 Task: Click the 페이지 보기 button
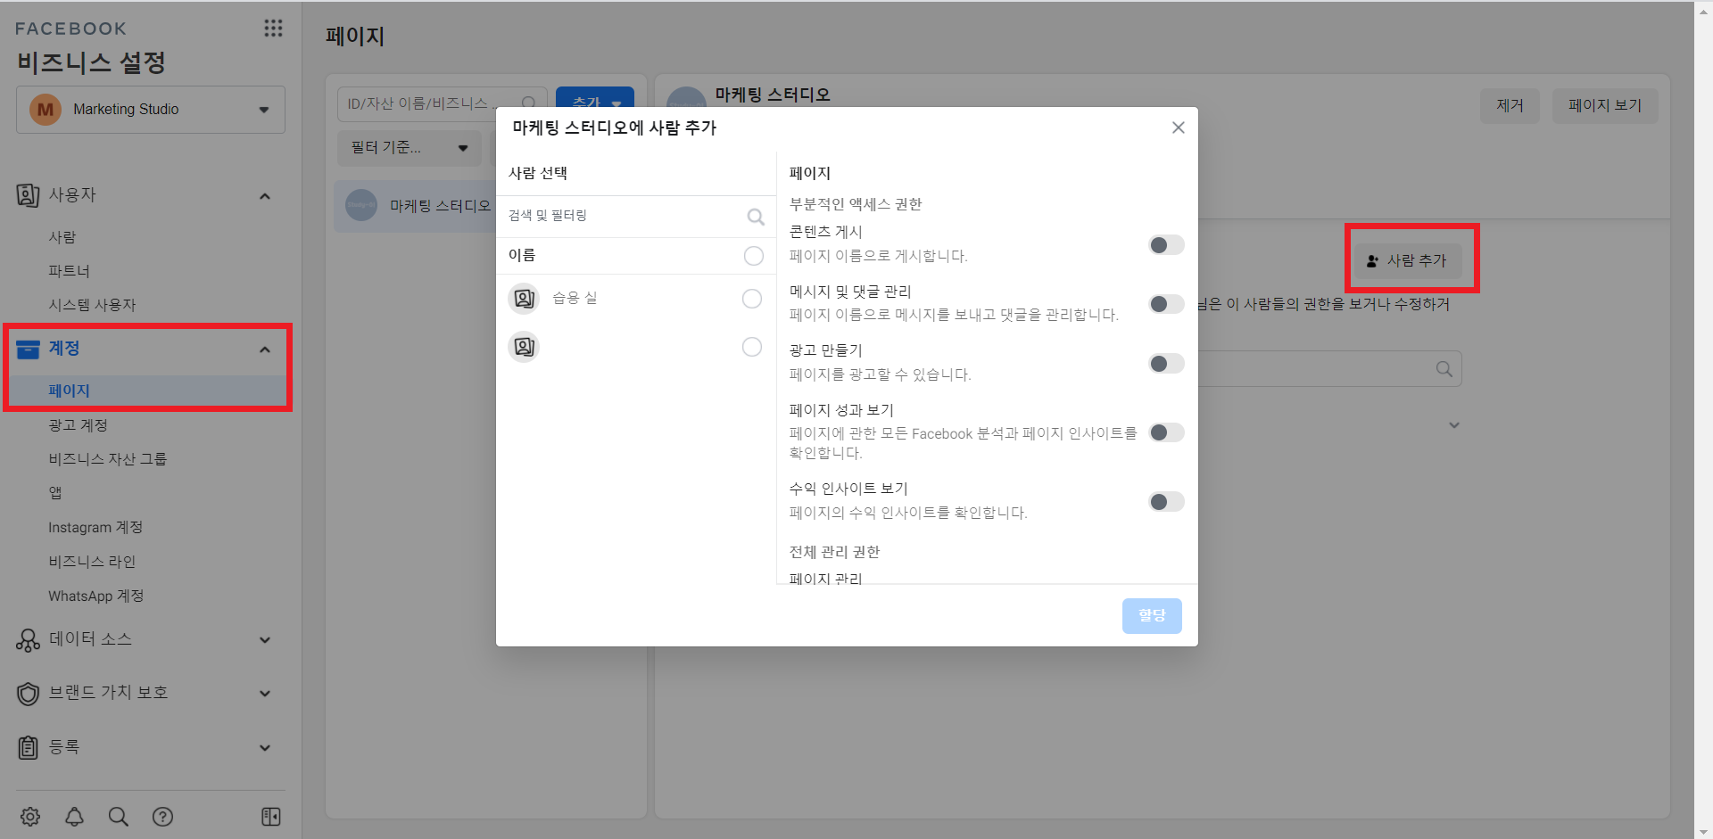(x=1605, y=106)
